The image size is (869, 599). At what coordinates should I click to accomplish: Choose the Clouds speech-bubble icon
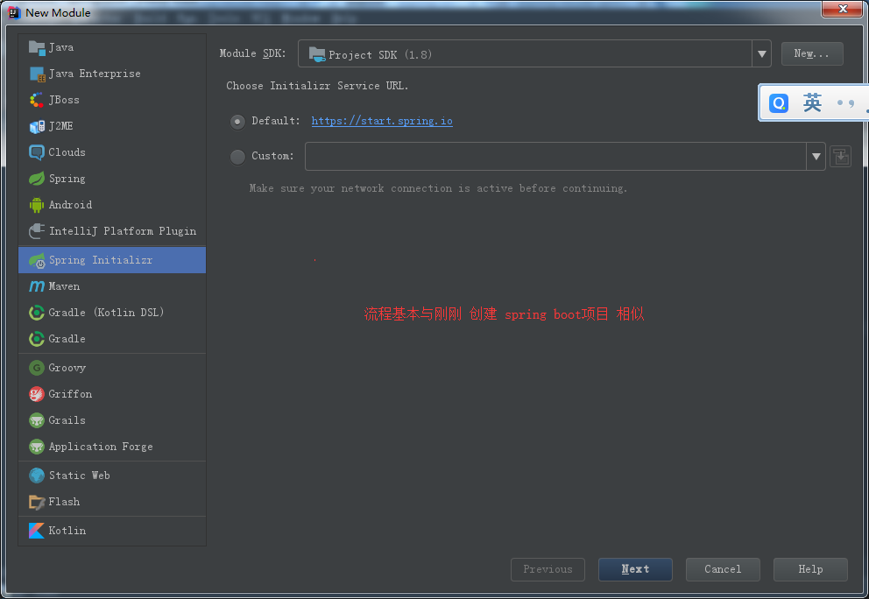tap(37, 152)
